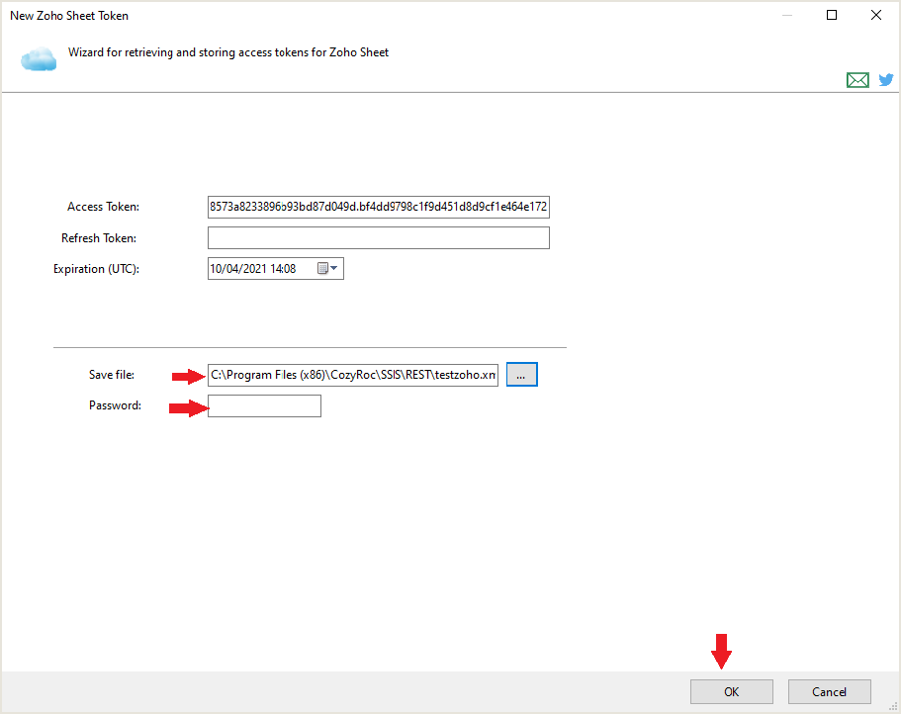Image resolution: width=901 pixels, height=714 pixels.
Task: Click the wizard description text
Action: (x=228, y=52)
